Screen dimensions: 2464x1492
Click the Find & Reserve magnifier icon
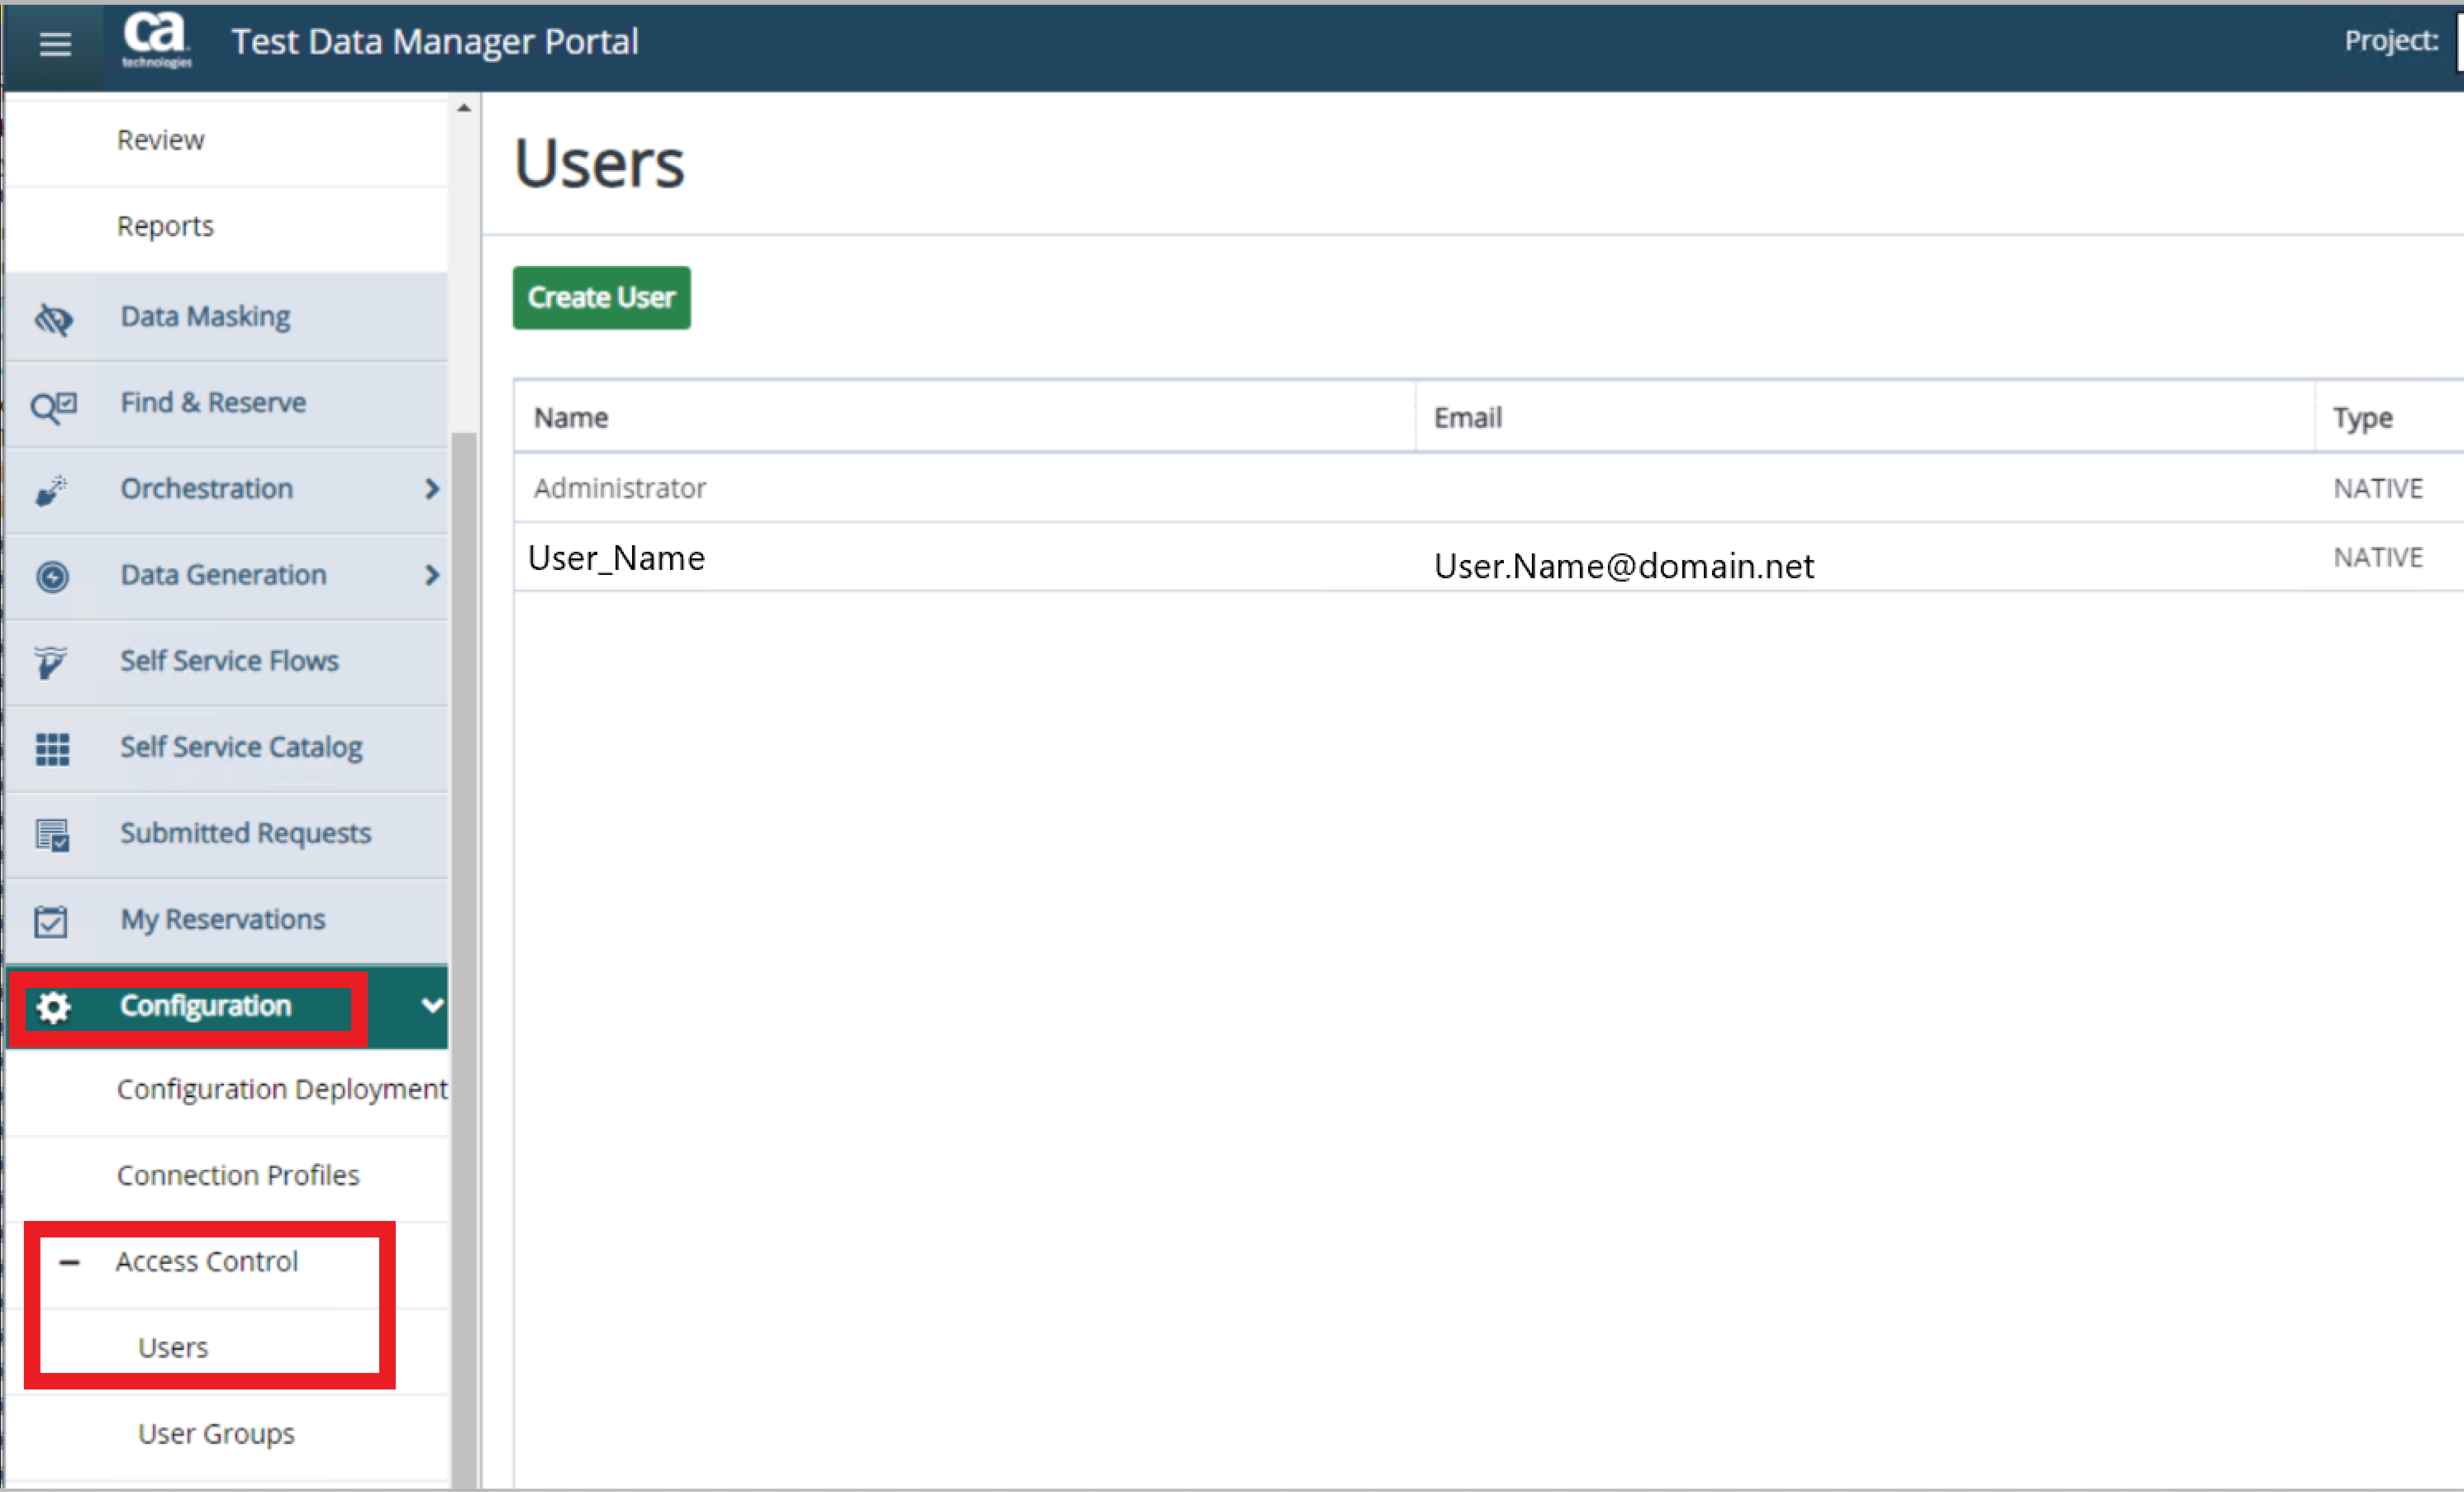point(53,405)
